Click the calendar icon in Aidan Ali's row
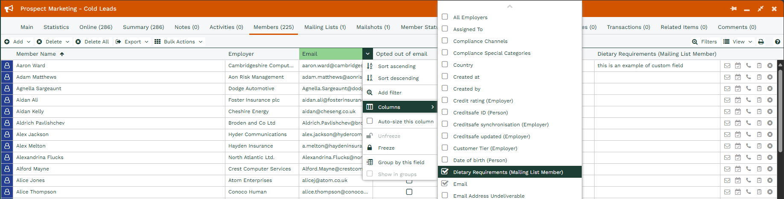Viewport: 784px width, 199px height. pyautogui.click(x=738, y=100)
